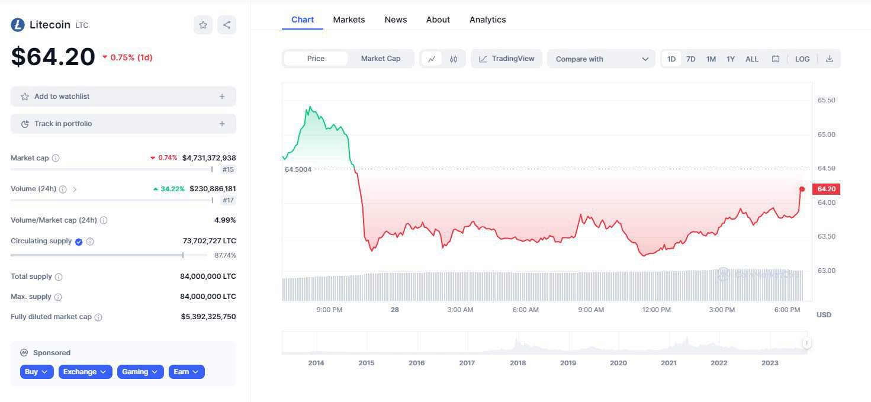
Task: Expand the Buy dropdown
Action: pos(37,372)
